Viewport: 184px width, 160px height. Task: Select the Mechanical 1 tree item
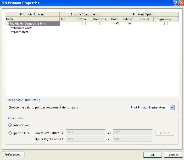tap(23, 32)
